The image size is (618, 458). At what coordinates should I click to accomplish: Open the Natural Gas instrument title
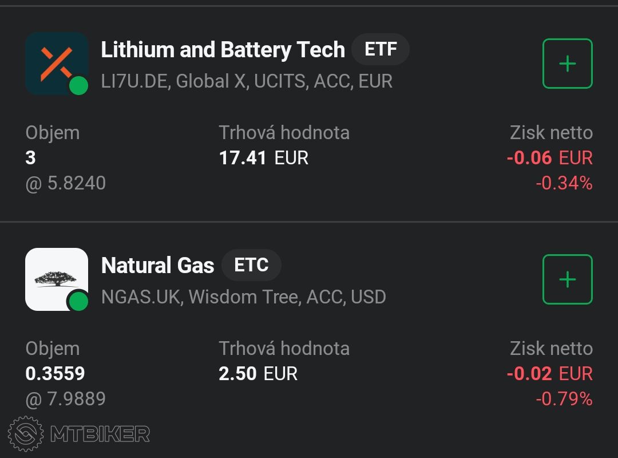click(x=157, y=266)
